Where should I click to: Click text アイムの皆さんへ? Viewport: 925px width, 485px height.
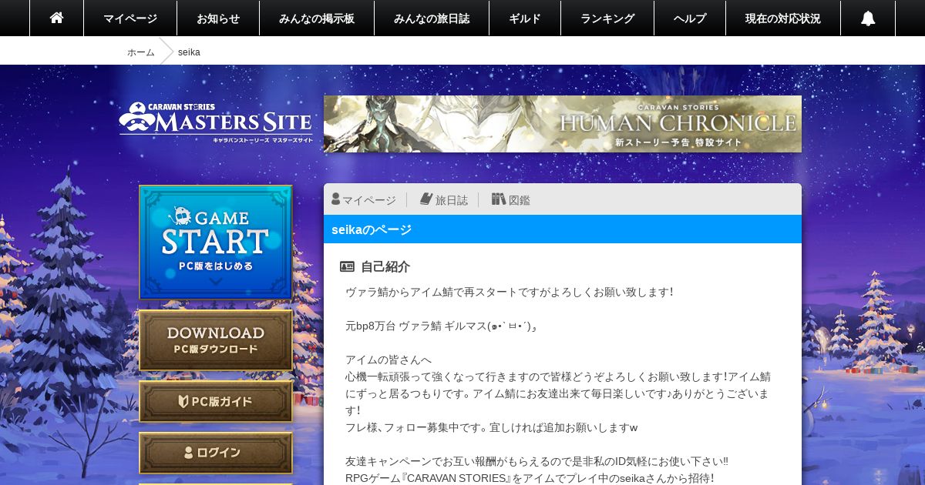click(x=388, y=360)
